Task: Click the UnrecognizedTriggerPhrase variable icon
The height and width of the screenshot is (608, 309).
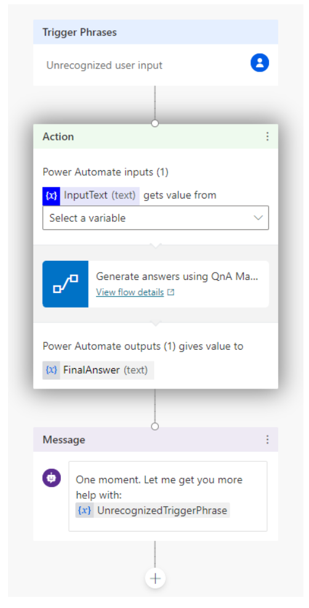Action: pyautogui.click(x=84, y=511)
